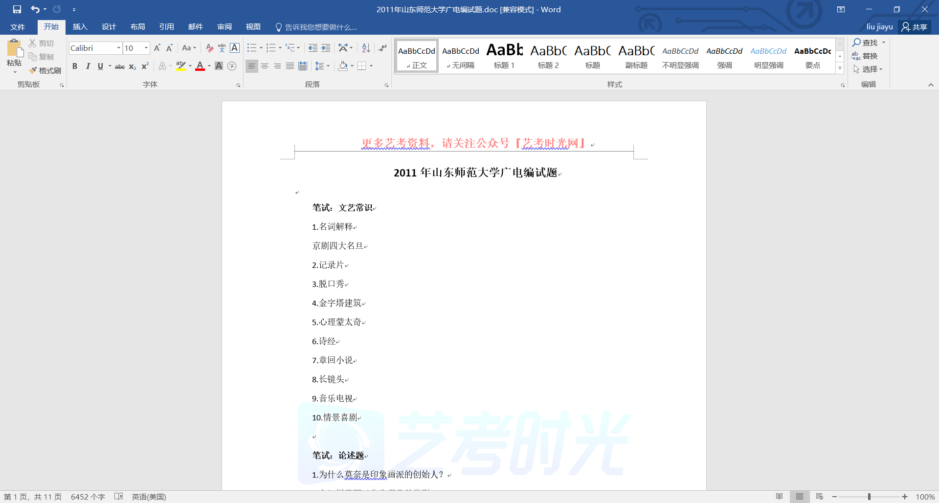Switch to the 审阅 ribbon tab
The width and height of the screenshot is (939, 503).
(x=224, y=27)
